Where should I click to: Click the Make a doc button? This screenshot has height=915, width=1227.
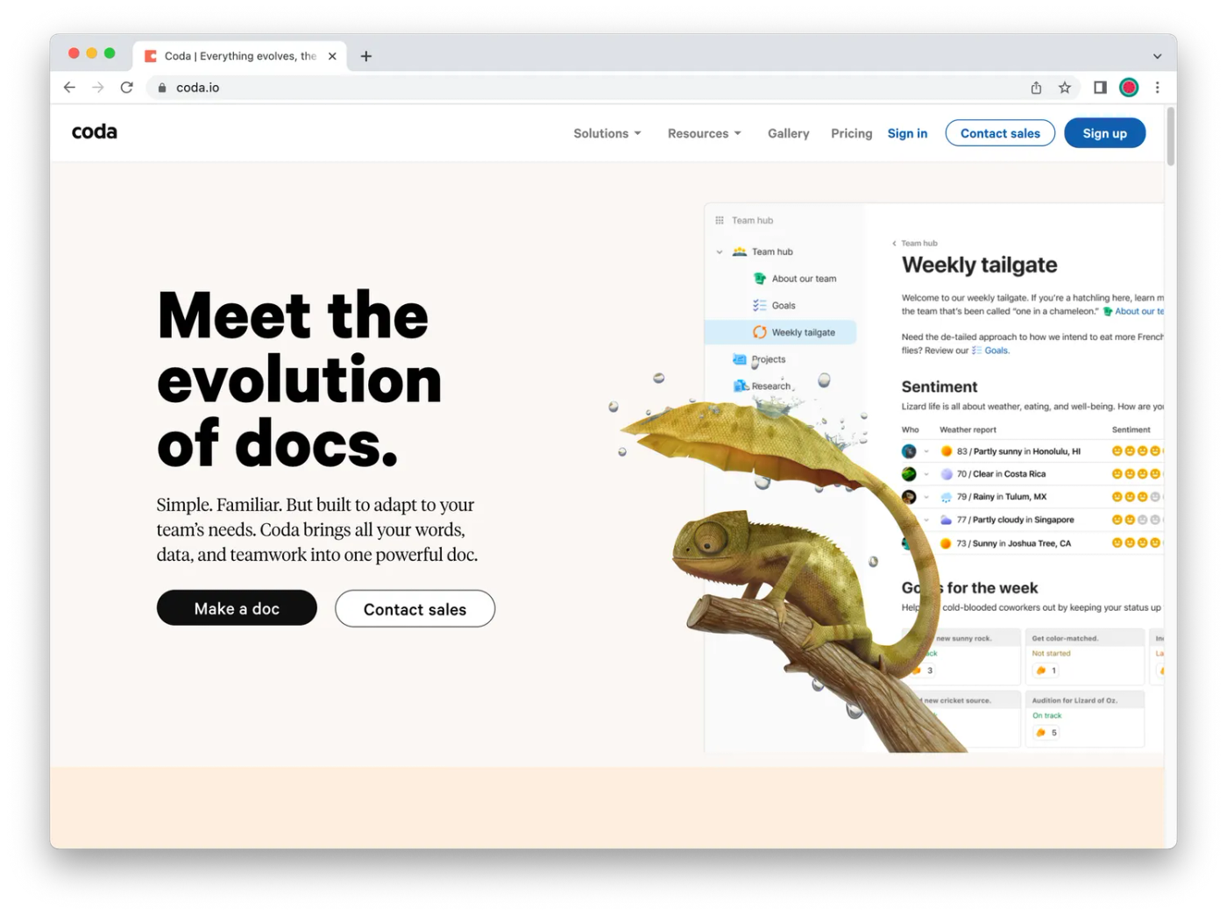pos(237,607)
